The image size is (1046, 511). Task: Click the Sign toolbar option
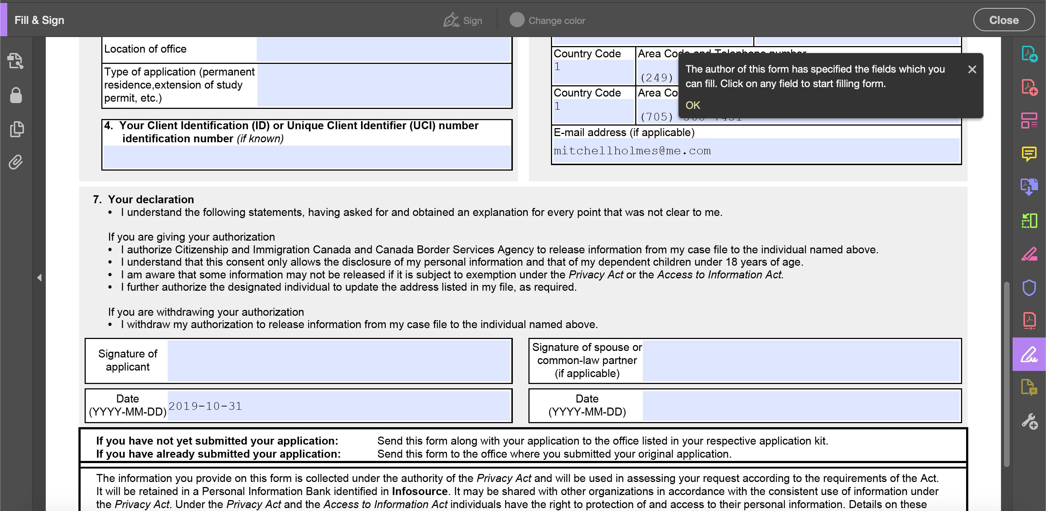click(x=462, y=20)
